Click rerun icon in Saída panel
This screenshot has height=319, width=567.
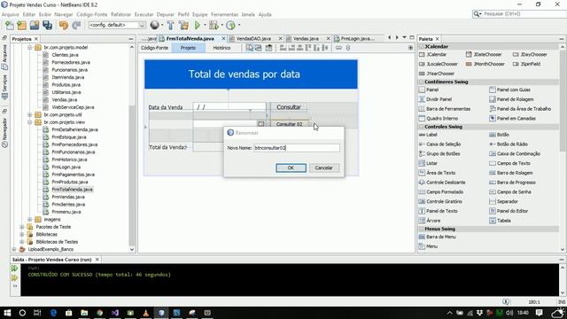(14, 268)
